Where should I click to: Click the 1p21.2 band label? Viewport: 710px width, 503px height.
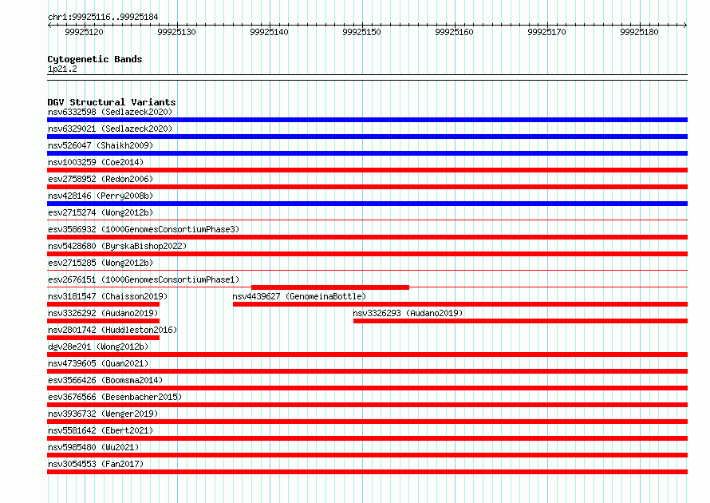pyautogui.click(x=62, y=69)
